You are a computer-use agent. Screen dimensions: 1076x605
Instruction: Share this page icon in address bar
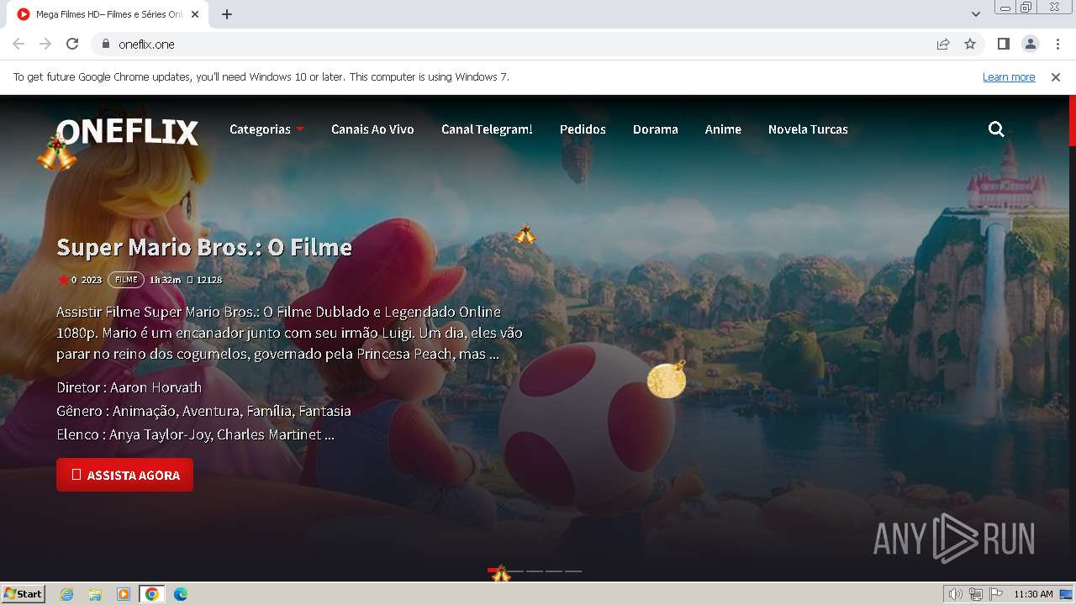click(943, 44)
